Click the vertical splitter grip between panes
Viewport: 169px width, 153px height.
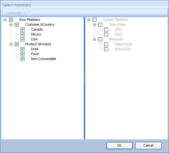point(84,78)
